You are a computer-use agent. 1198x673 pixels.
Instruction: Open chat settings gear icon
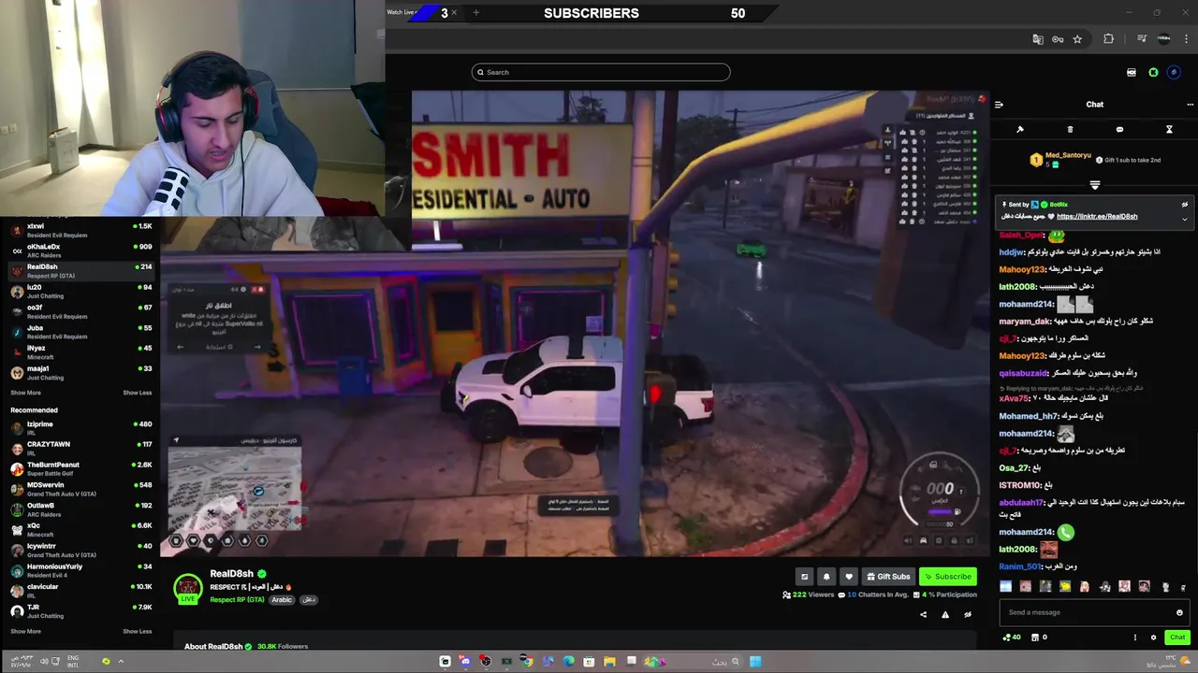coord(1153,637)
